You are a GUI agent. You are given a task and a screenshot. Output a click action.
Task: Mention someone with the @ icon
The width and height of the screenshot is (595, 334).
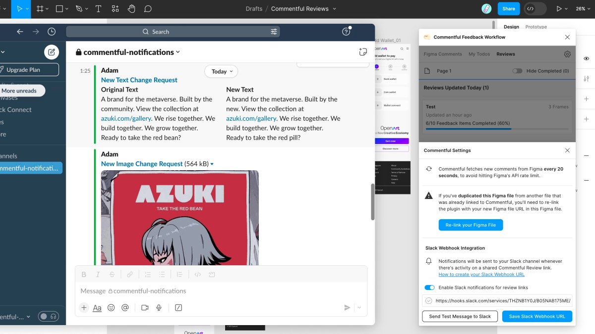[x=125, y=308]
